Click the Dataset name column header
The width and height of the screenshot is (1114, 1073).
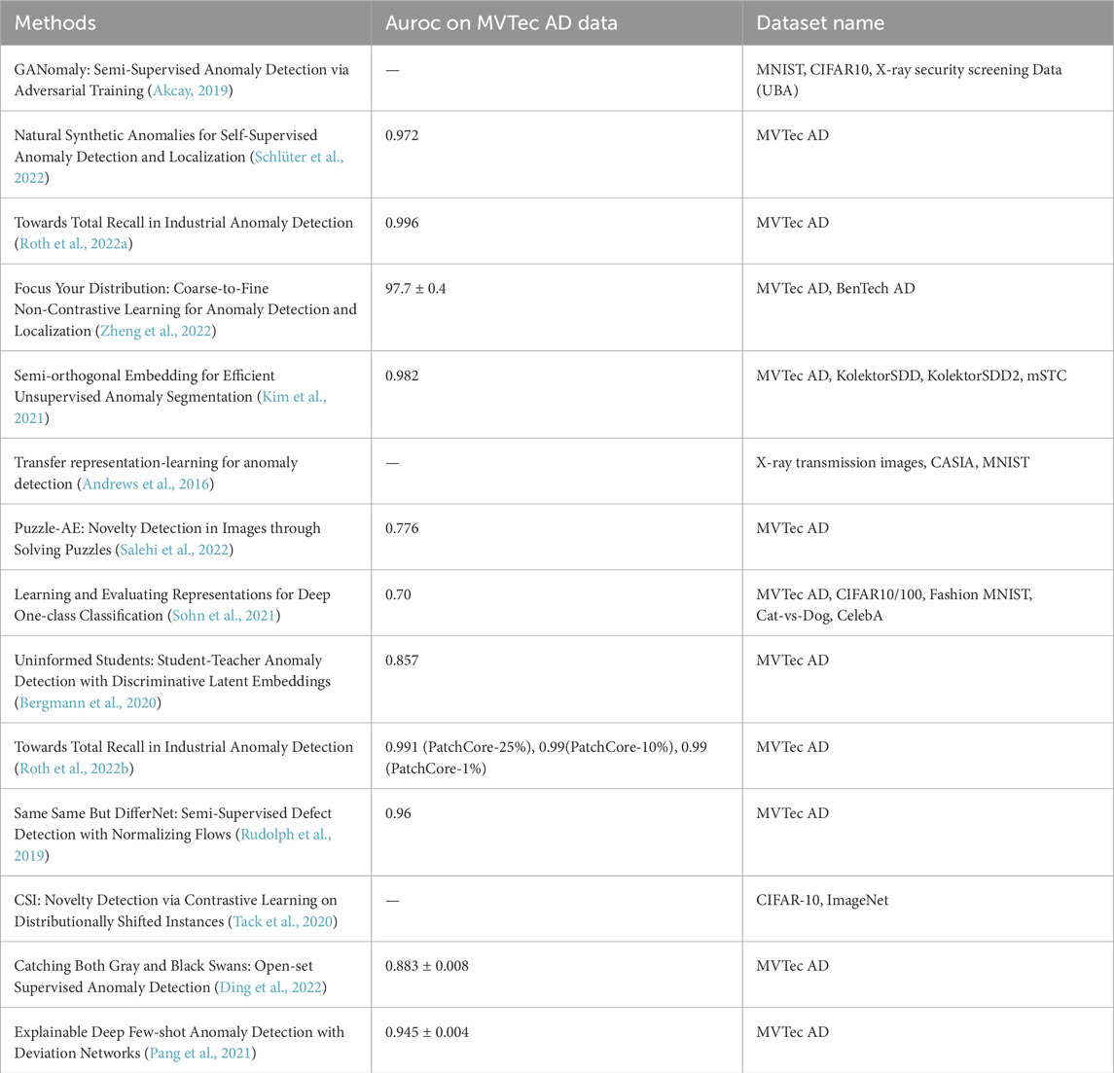pyautogui.click(x=820, y=22)
